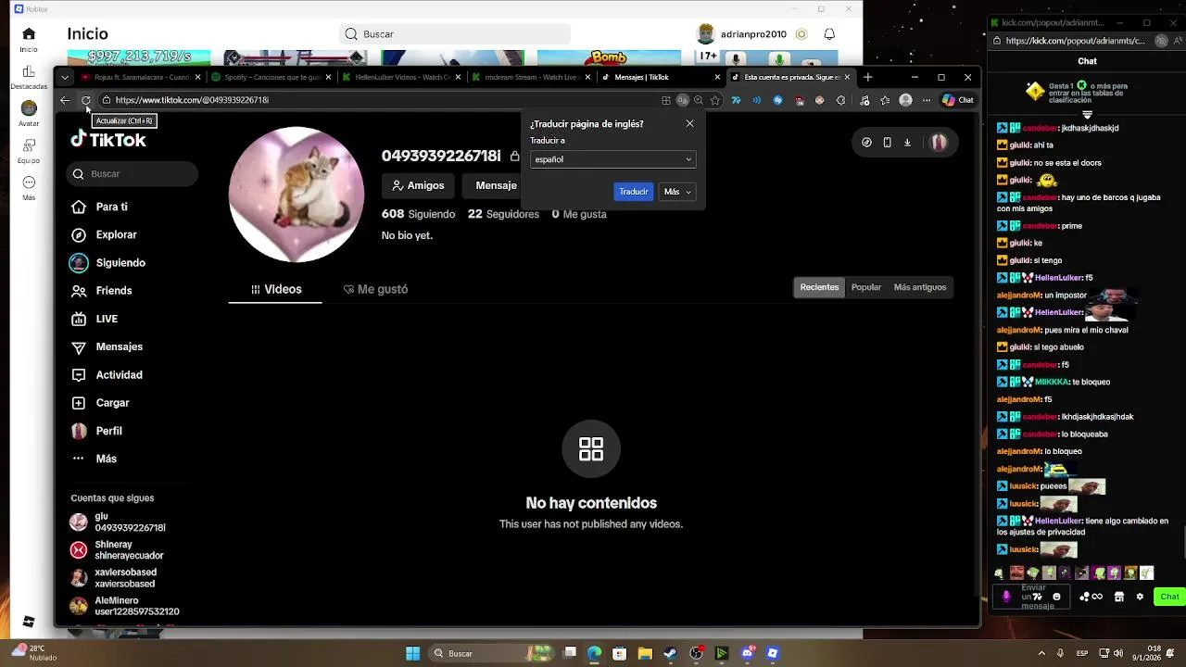The image size is (1186, 667).
Task: Open the español language dropdown
Action: coord(612,159)
